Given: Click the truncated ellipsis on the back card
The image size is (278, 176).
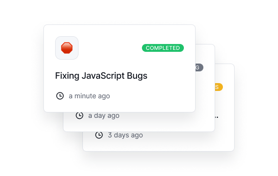Looking at the screenshot, I should coord(217,117).
